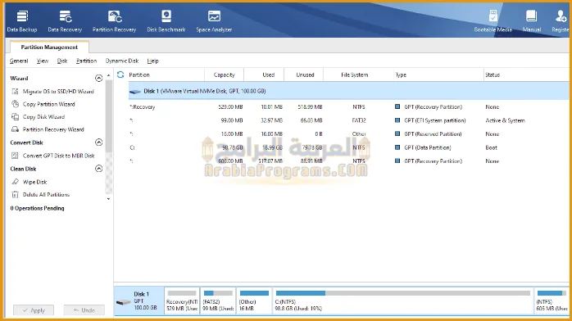Start the Copy Partition Wizard
The width and height of the screenshot is (572, 321).
pos(49,104)
